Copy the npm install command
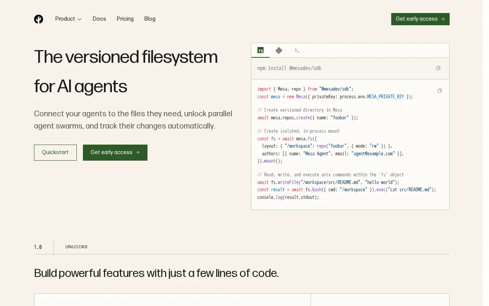Image resolution: width=489 pixels, height=306 pixels. [x=438, y=68]
